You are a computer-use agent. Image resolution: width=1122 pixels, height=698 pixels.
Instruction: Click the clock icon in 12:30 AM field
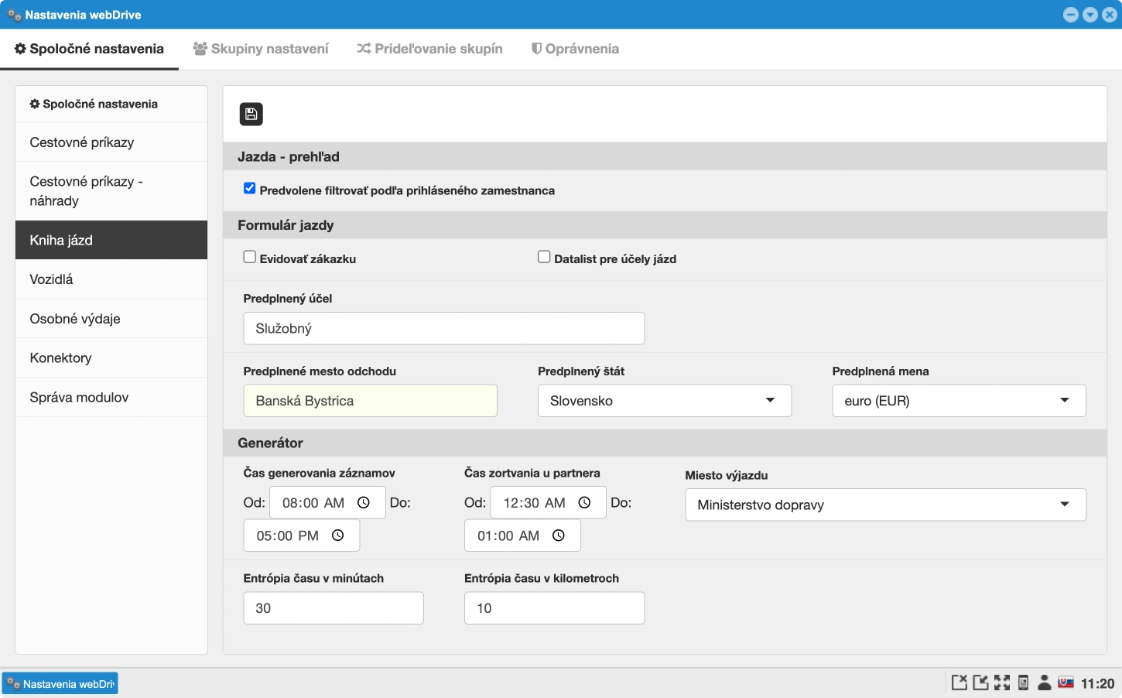click(585, 503)
